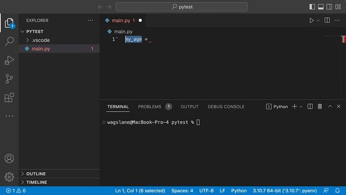The width and height of the screenshot is (346, 195).
Task: Switch to the OUTPUT tab
Action: (189, 107)
